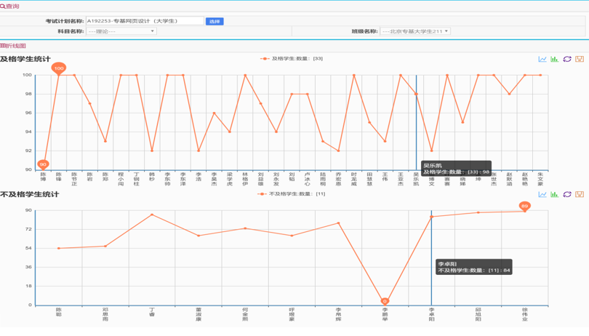Save passing students chart as image
This screenshot has width=589, height=336.
point(580,59)
